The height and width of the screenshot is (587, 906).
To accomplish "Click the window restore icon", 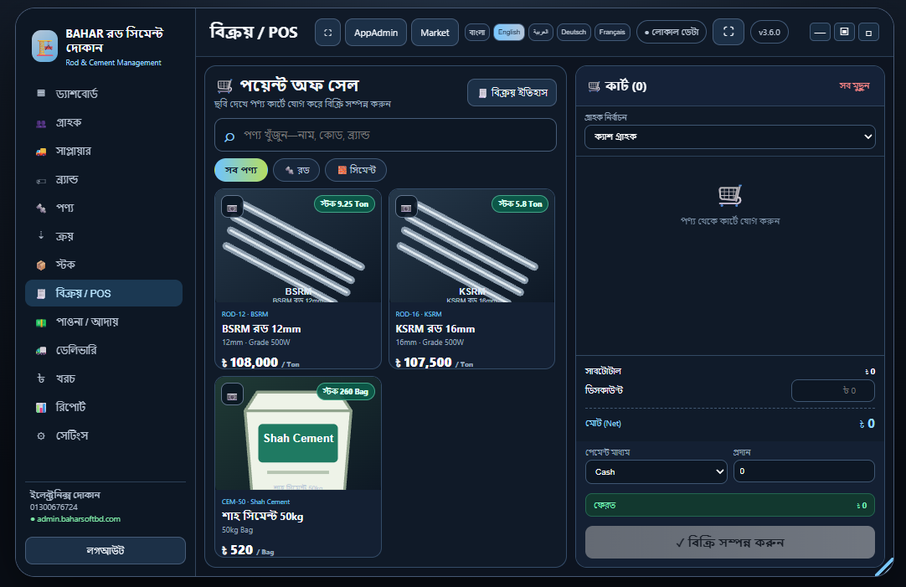I will [x=844, y=33].
